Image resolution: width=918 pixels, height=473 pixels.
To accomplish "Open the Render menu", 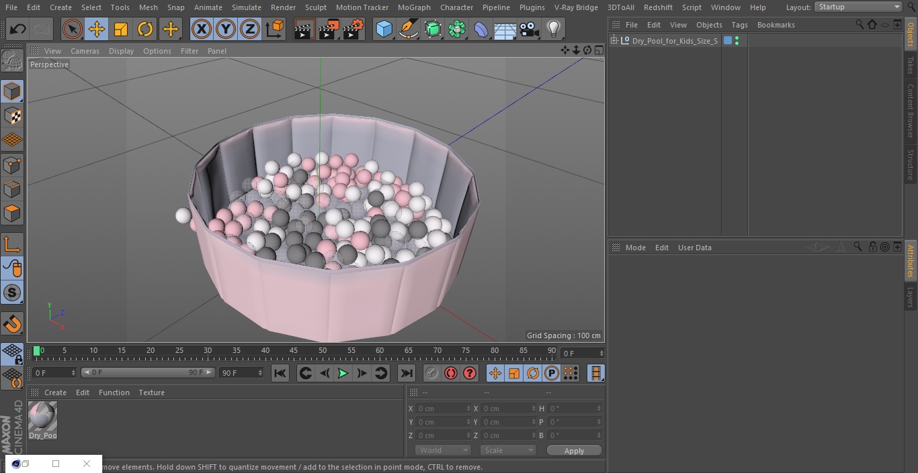I will click(283, 7).
